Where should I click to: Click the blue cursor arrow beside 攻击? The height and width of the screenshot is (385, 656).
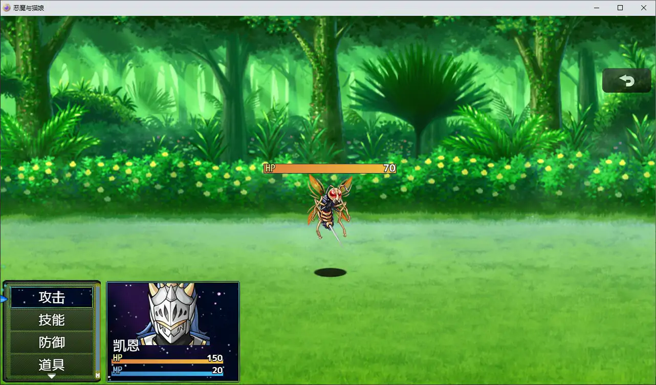4,299
